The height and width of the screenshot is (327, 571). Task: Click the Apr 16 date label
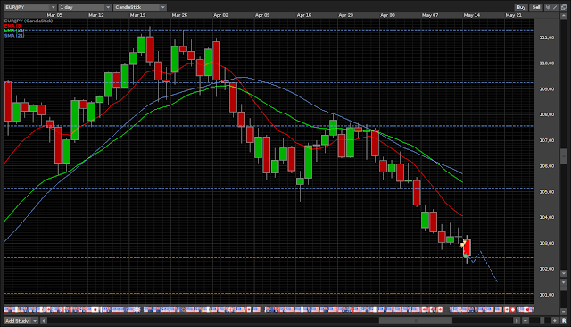coord(304,15)
